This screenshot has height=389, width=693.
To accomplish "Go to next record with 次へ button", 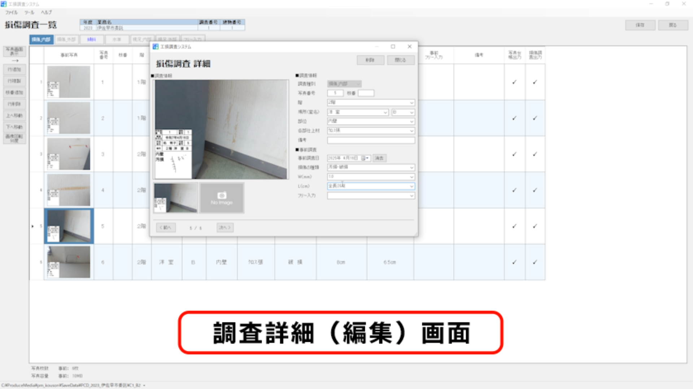I will [225, 228].
